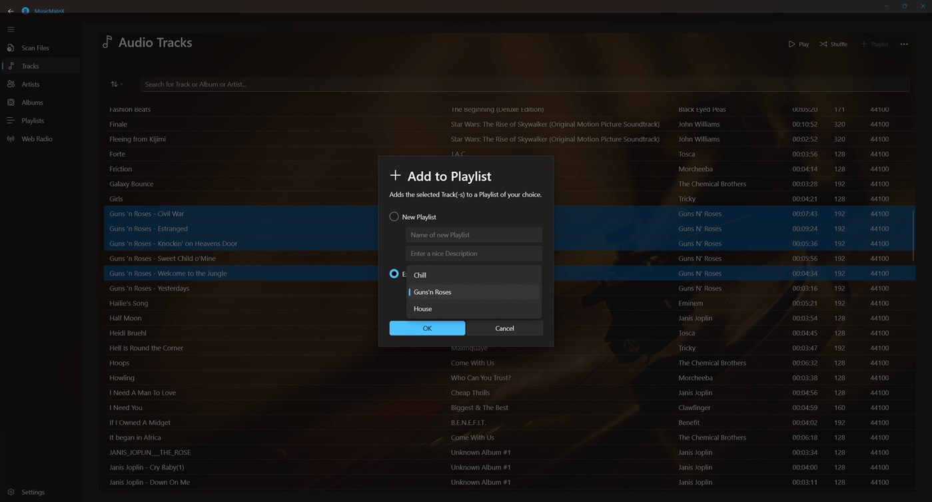Open the Artists section

(41, 84)
